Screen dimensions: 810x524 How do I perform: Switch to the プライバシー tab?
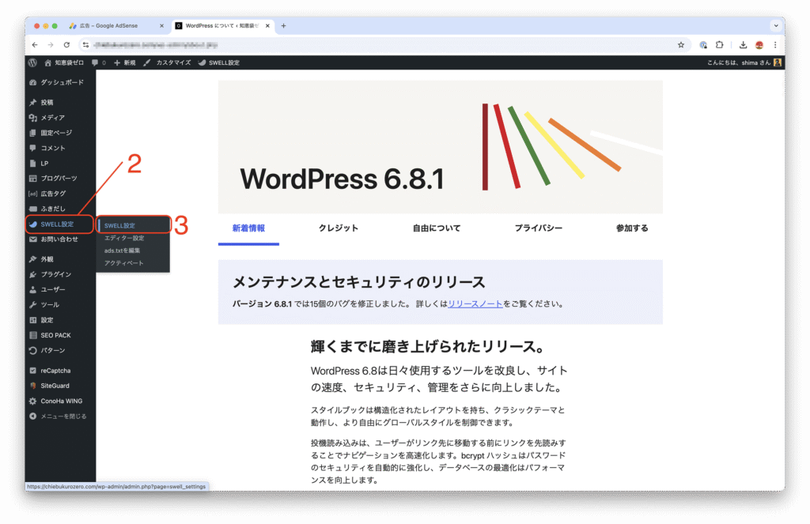tap(538, 228)
